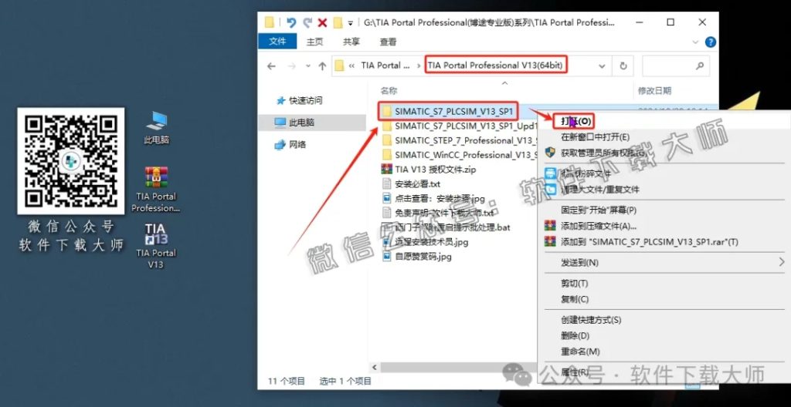Expand the 发送到(N) submenu

pyautogui.click(x=663, y=262)
